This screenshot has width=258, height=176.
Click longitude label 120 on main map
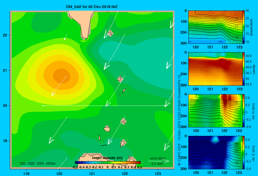pos(59,173)
